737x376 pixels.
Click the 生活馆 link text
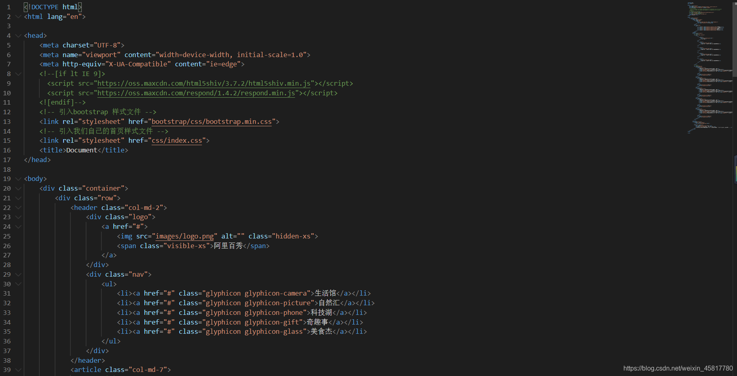tap(325, 293)
